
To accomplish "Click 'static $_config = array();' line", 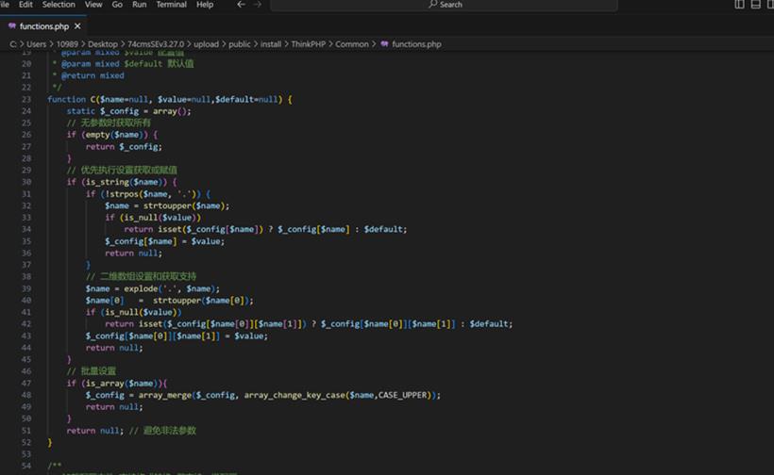I will [x=128, y=111].
